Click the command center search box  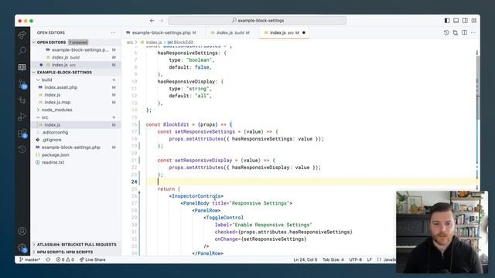(258, 21)
